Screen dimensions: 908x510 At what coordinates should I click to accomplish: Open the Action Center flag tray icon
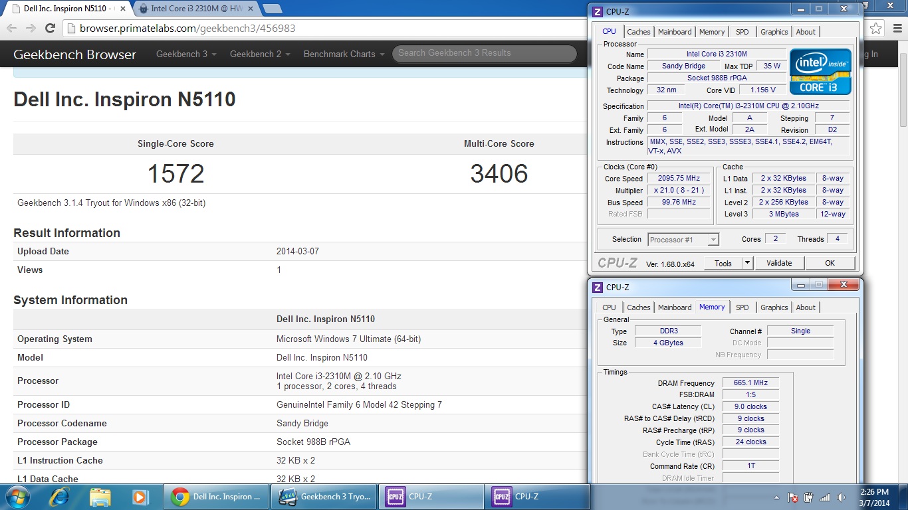tap(793, 497)
